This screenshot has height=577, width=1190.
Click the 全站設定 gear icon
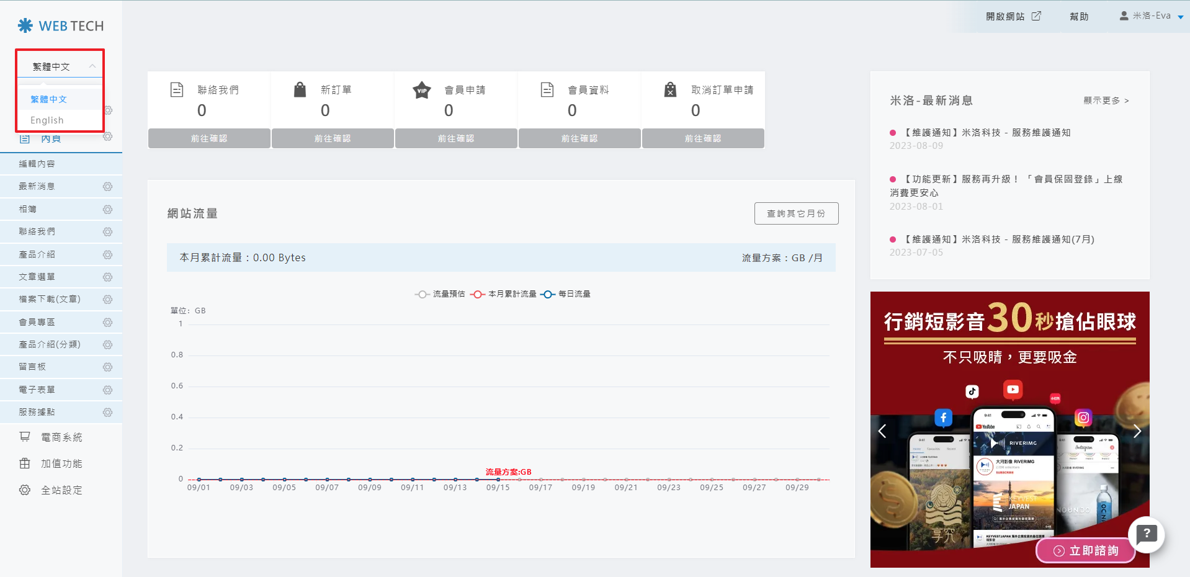(x=25, y=490)
